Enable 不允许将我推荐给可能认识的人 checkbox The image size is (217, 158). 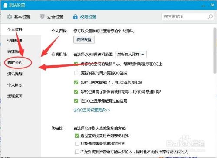point(77,152)
